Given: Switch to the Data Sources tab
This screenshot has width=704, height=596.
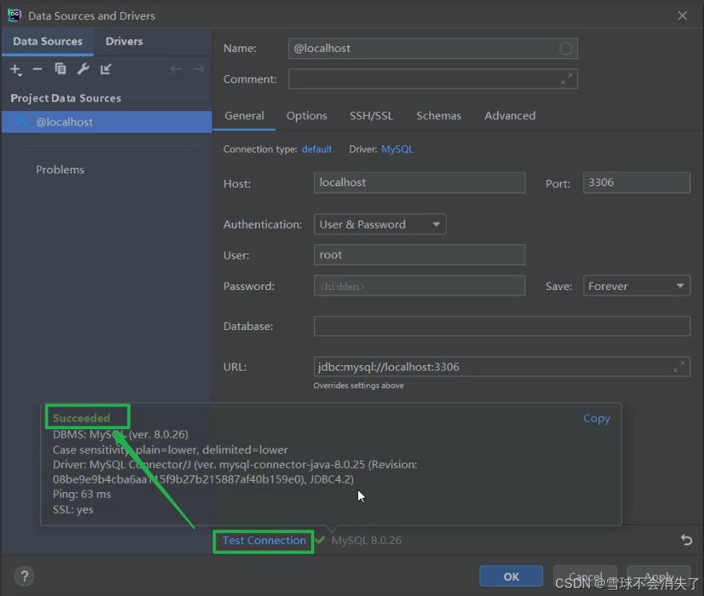Looking at the screenshot, I should coord(48,42).
